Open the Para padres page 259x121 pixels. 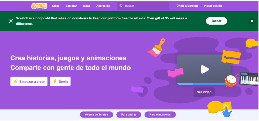point(129,115)
